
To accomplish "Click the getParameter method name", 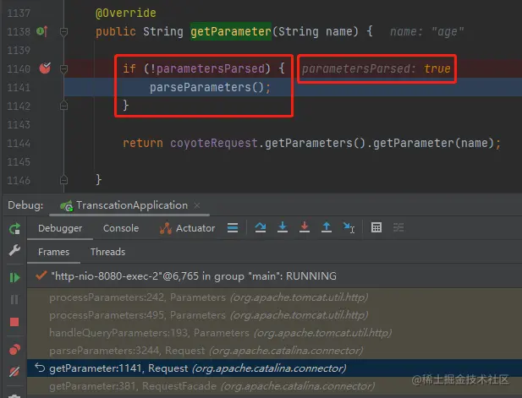I will tap(231, 31).
